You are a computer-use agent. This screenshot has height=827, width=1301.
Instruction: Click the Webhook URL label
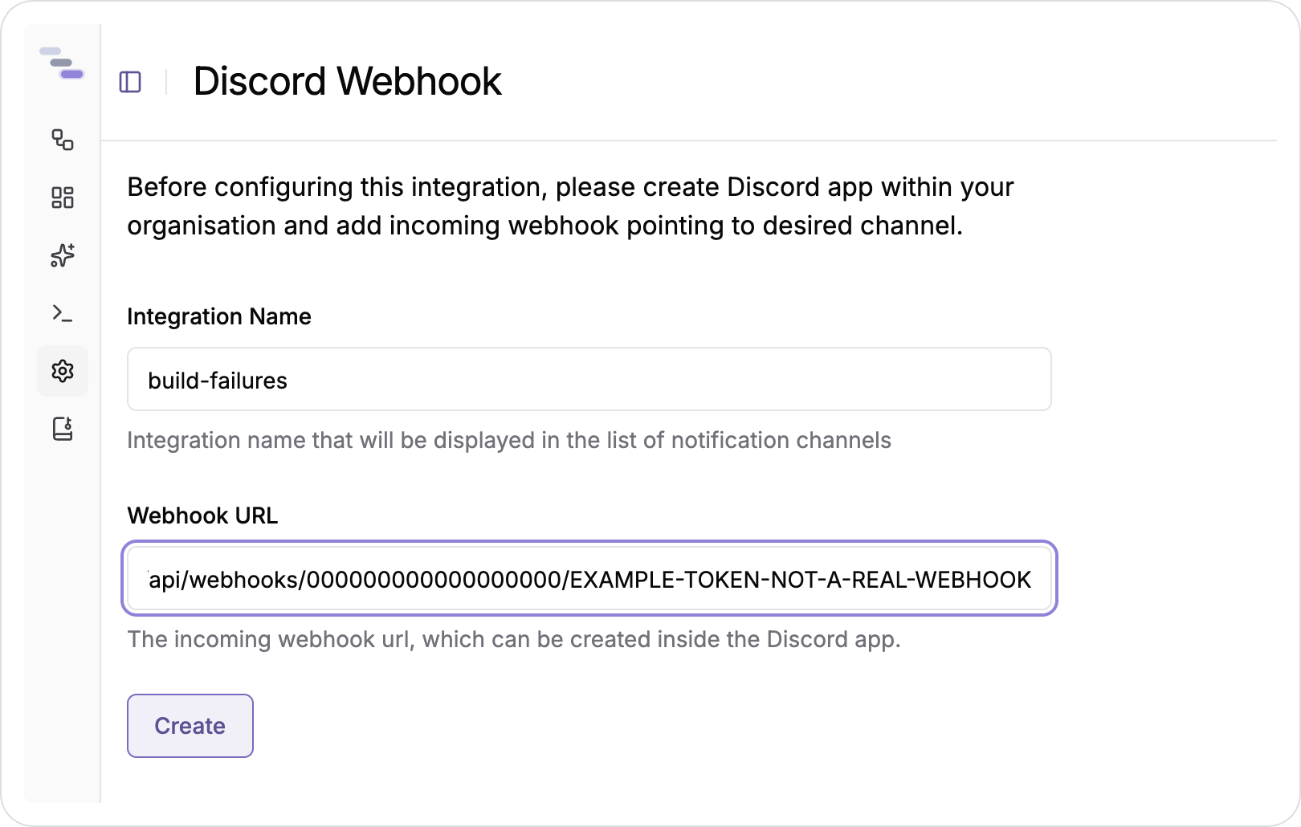pos(202,515)
